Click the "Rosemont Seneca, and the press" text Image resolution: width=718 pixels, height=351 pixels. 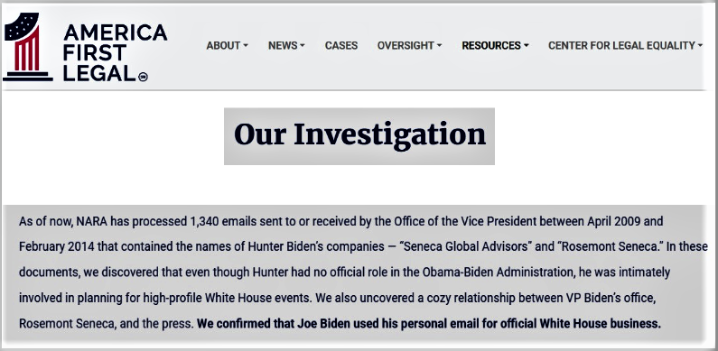coord(107,324)
